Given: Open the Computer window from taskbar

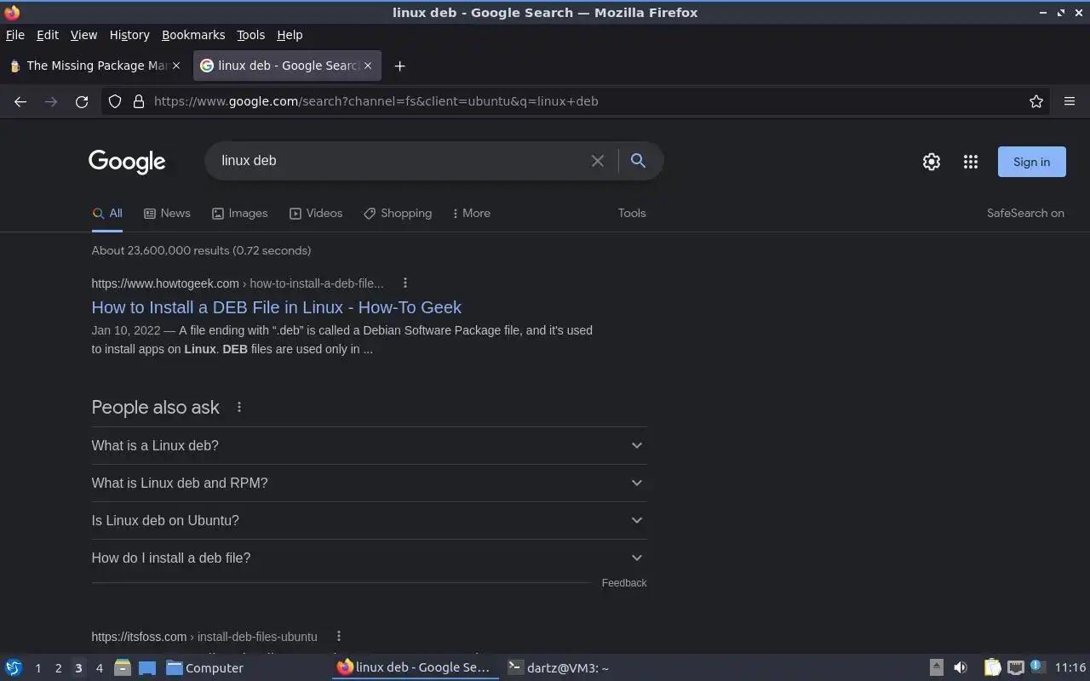Looking at the screenshot, I should coord(205,668).
